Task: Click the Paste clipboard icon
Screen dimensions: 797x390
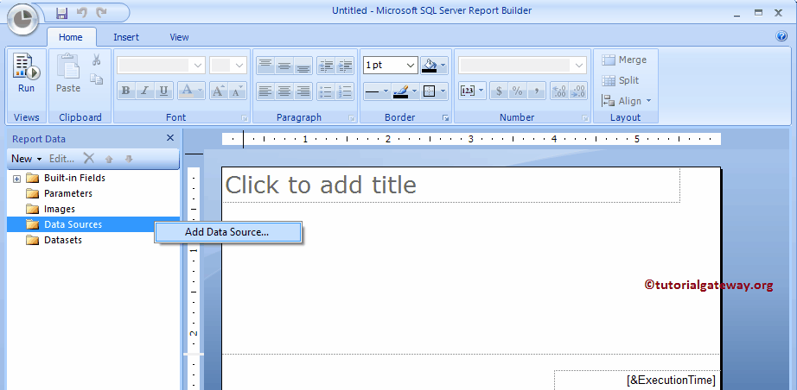Action: (68, 74)
